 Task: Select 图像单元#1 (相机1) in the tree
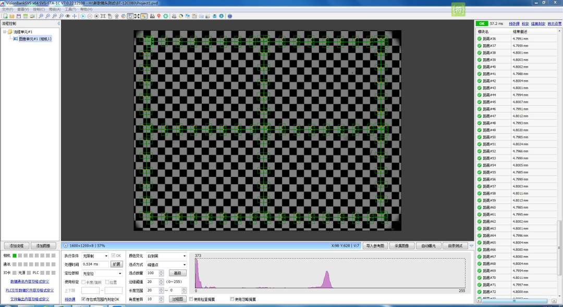point(35,39)
